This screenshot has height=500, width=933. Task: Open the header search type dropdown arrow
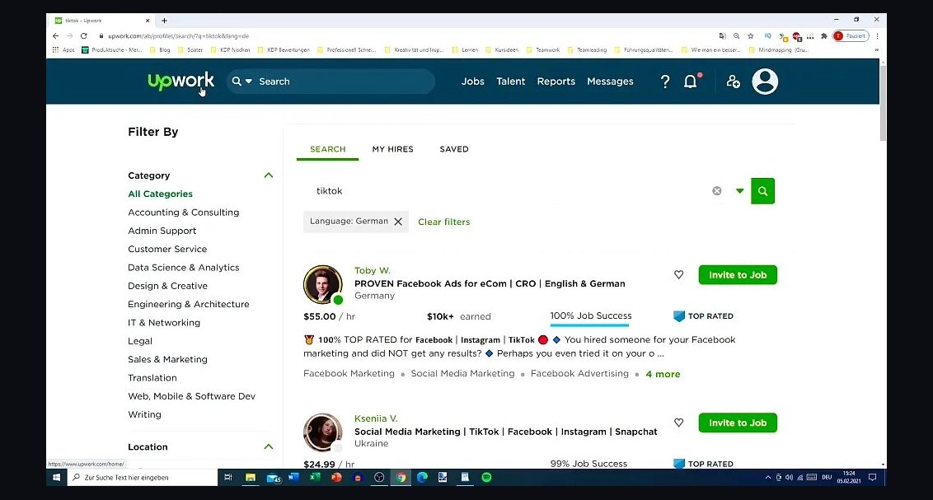pyautogui.click(x=249, y=82)
